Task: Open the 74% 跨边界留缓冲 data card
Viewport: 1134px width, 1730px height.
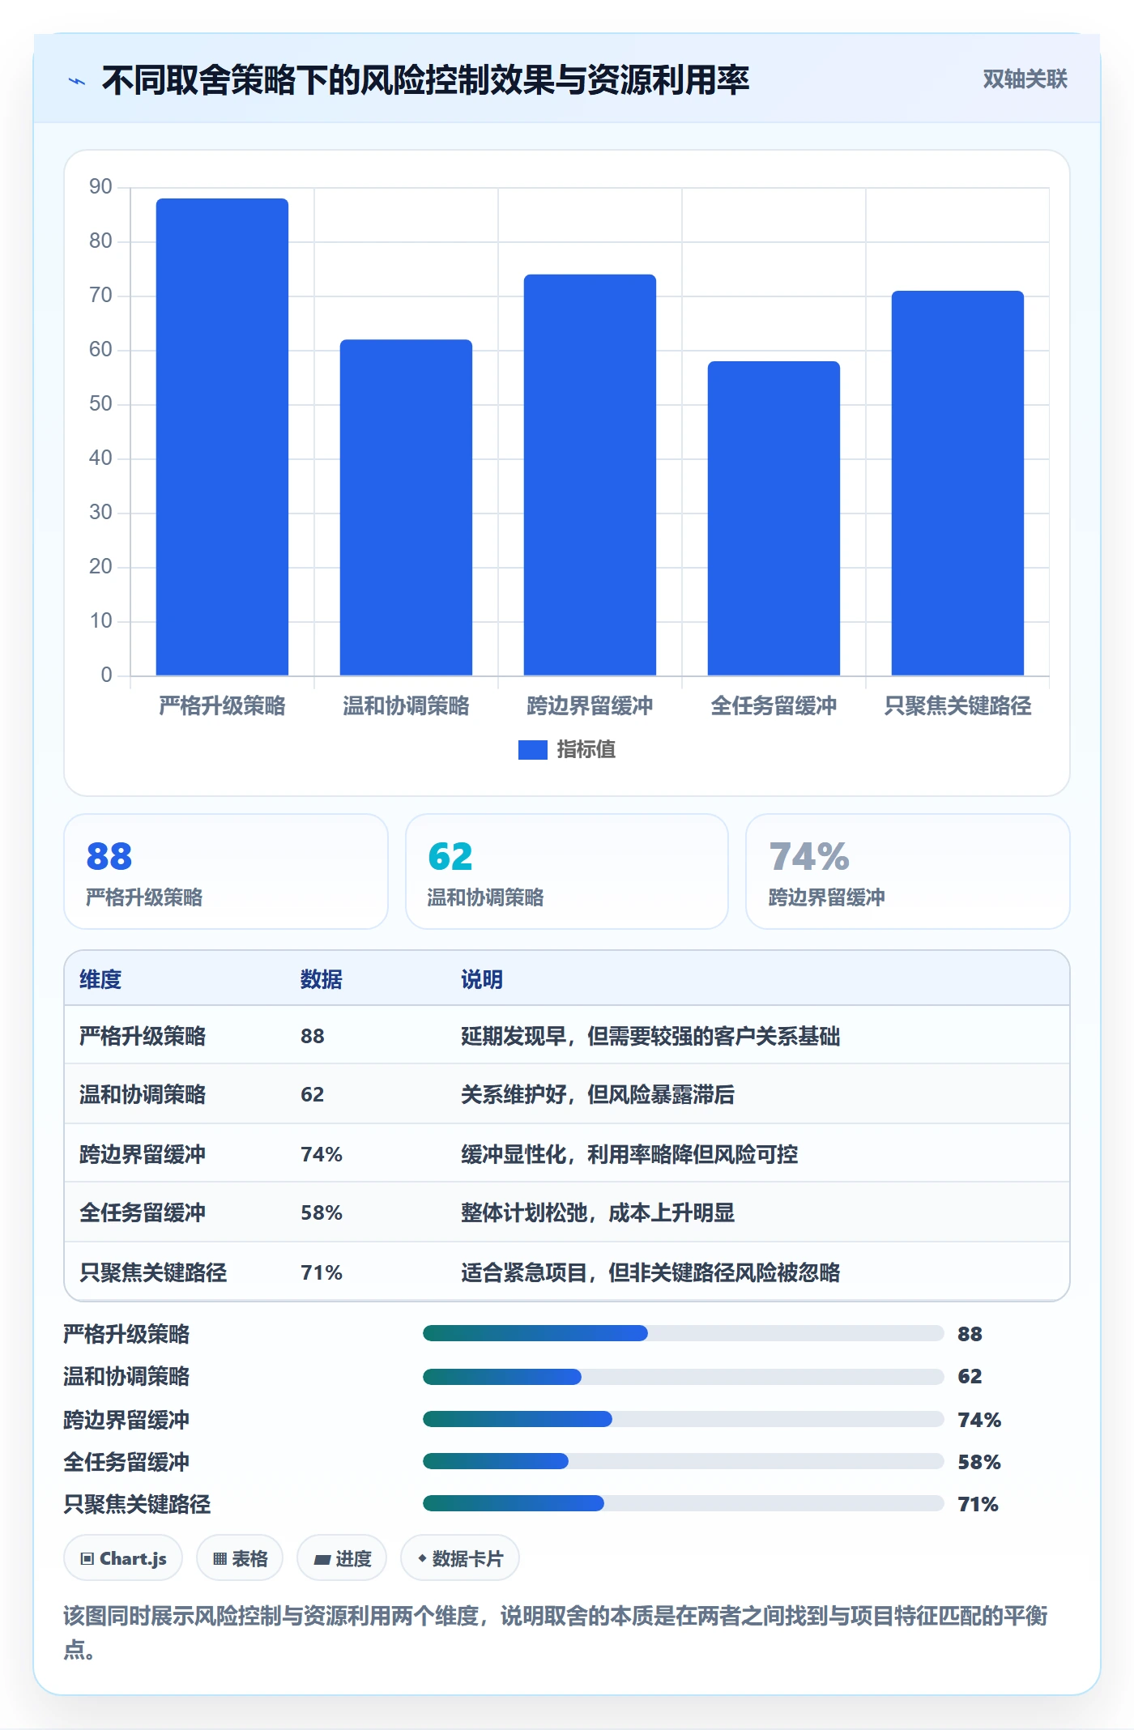Action: 908,871
